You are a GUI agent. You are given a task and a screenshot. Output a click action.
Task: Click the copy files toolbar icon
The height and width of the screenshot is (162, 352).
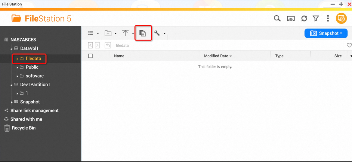click(143, 33)
